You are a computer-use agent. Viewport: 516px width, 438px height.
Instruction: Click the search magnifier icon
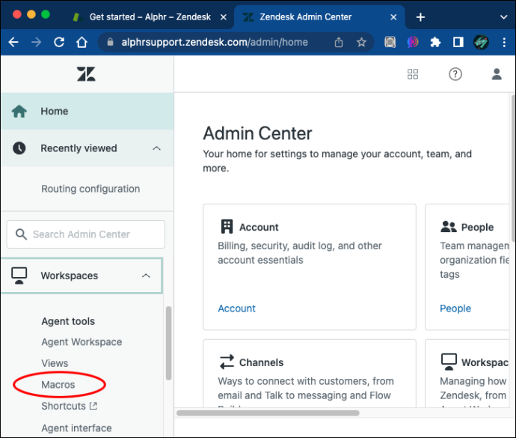(21, 234)
